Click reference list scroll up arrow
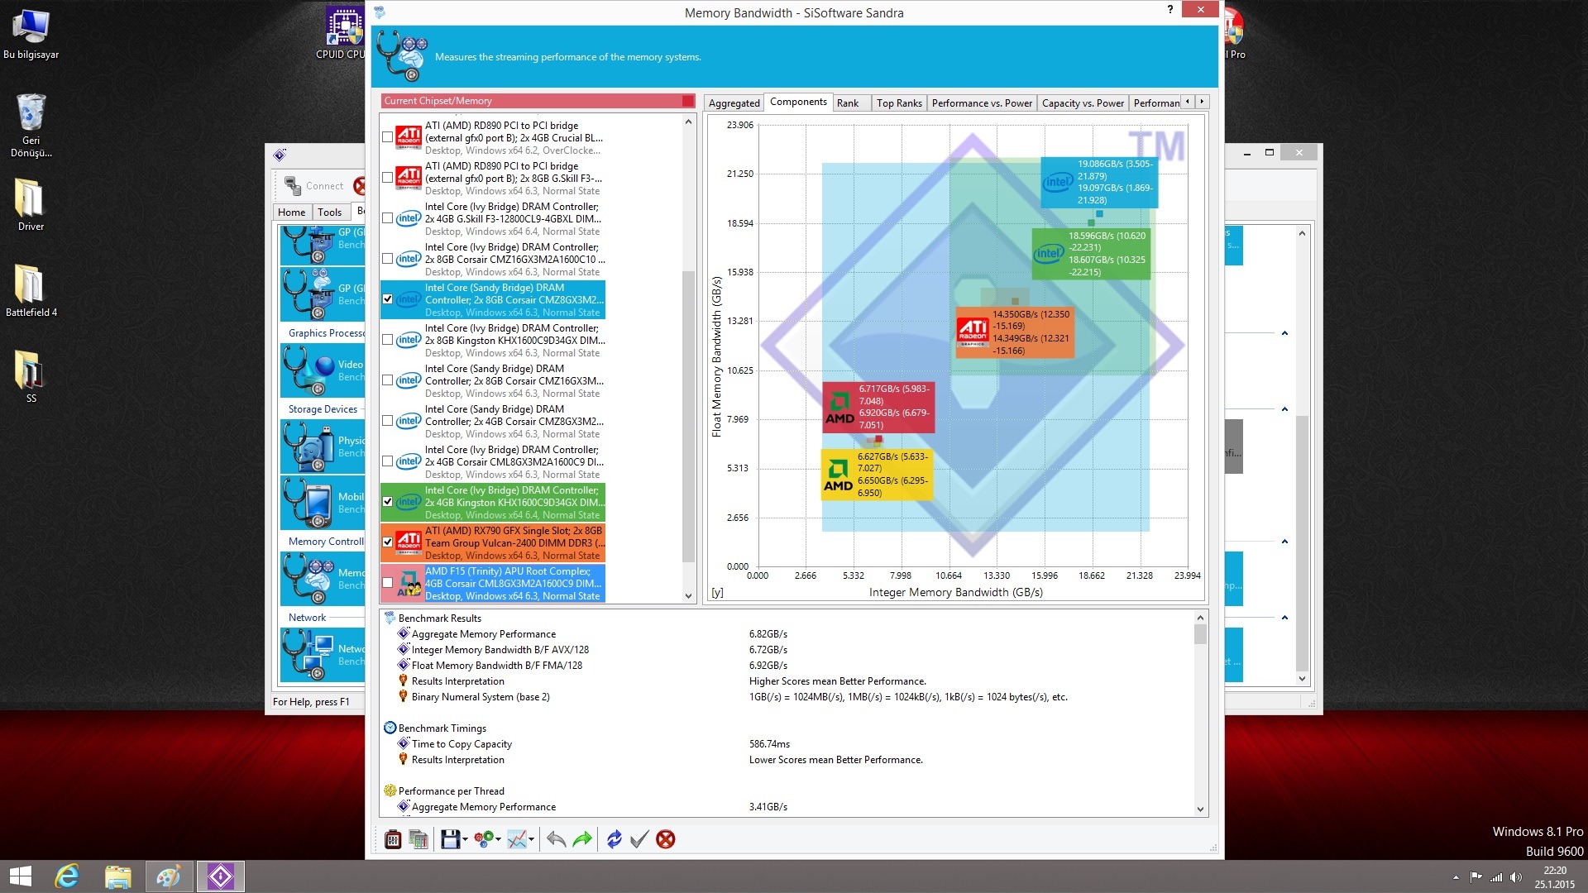The width and height of the screenshot is (1588, 893). pyautogui.click(x=688, y=122)
